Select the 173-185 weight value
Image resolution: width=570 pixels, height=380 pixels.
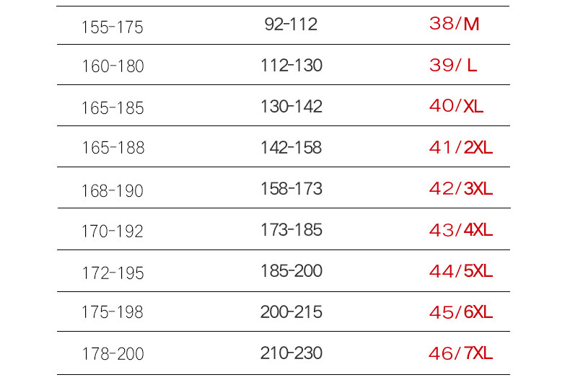click(291, 230)
